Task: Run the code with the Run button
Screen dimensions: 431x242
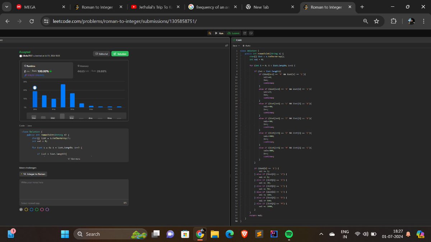Action: [x=219, y=33]
